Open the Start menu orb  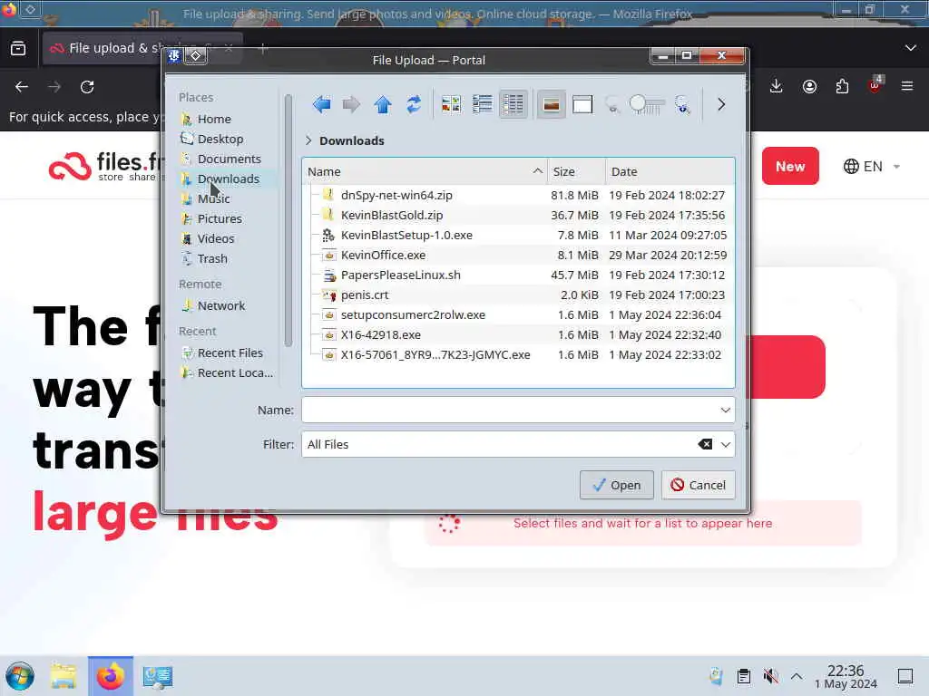point(20,676)
